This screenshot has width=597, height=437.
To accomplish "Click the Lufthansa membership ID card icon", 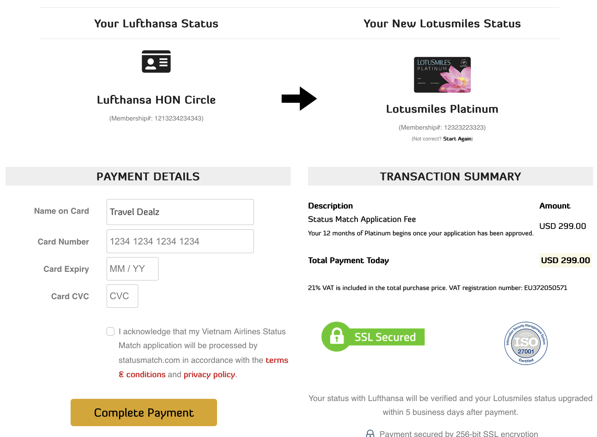I will coord(156,62).
